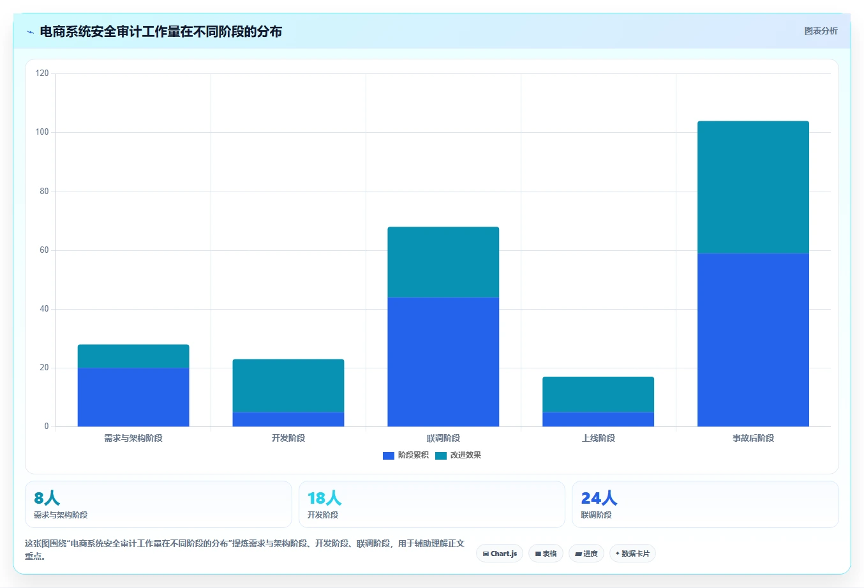
Task: Click the 进度 tag chip
Action: pyautogui.click(x=586, y=554)
